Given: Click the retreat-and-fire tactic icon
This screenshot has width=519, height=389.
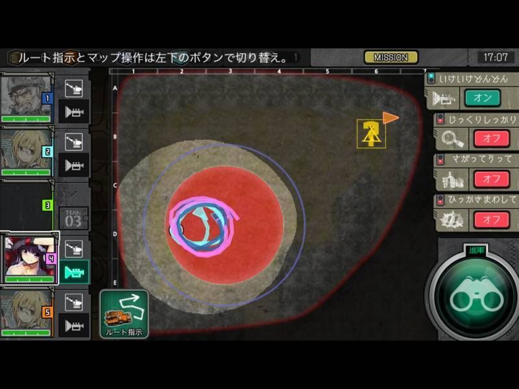Looking at the screenshot, I should 453,180.
